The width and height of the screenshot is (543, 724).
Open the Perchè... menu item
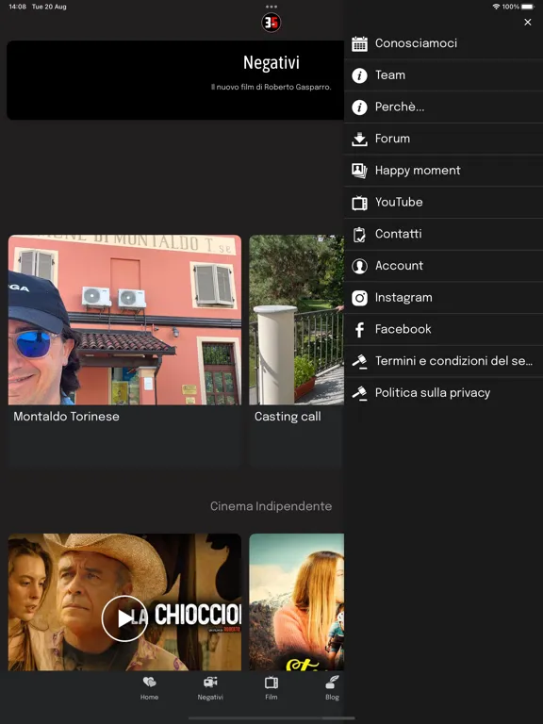443,107
